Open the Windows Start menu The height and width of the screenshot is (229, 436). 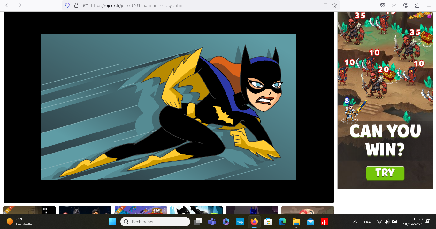(112, 222)
